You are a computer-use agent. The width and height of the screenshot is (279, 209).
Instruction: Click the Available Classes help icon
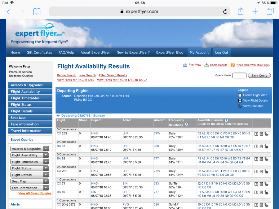(226, 120)
